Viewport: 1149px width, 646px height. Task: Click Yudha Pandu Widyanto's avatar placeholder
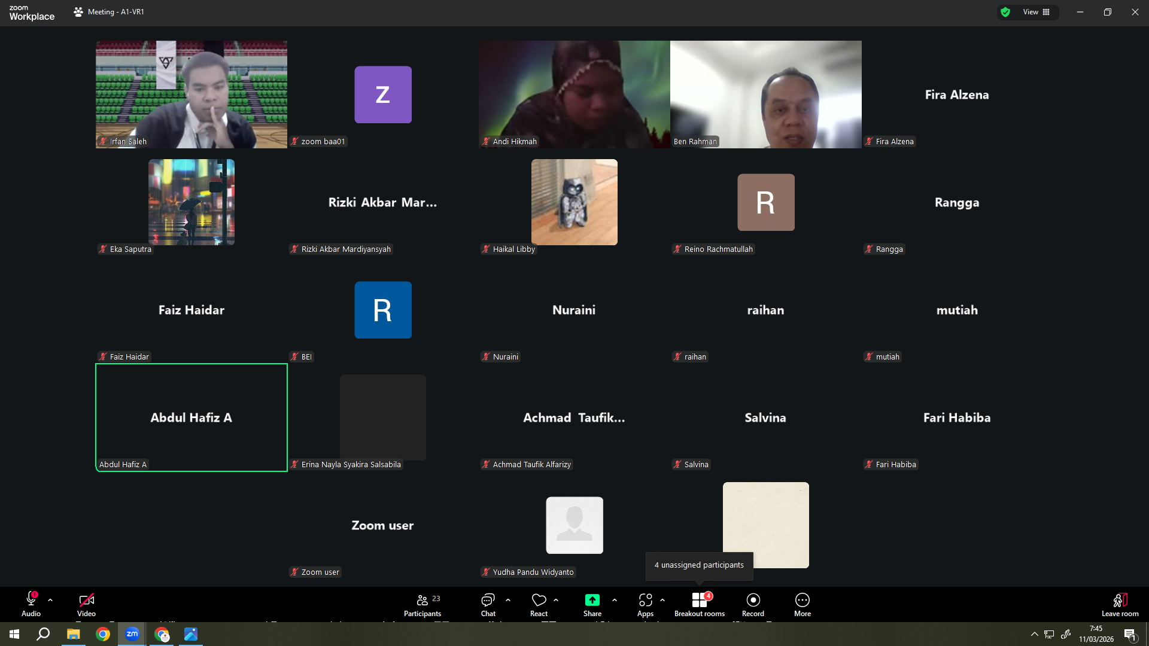(x=574, y=525)
